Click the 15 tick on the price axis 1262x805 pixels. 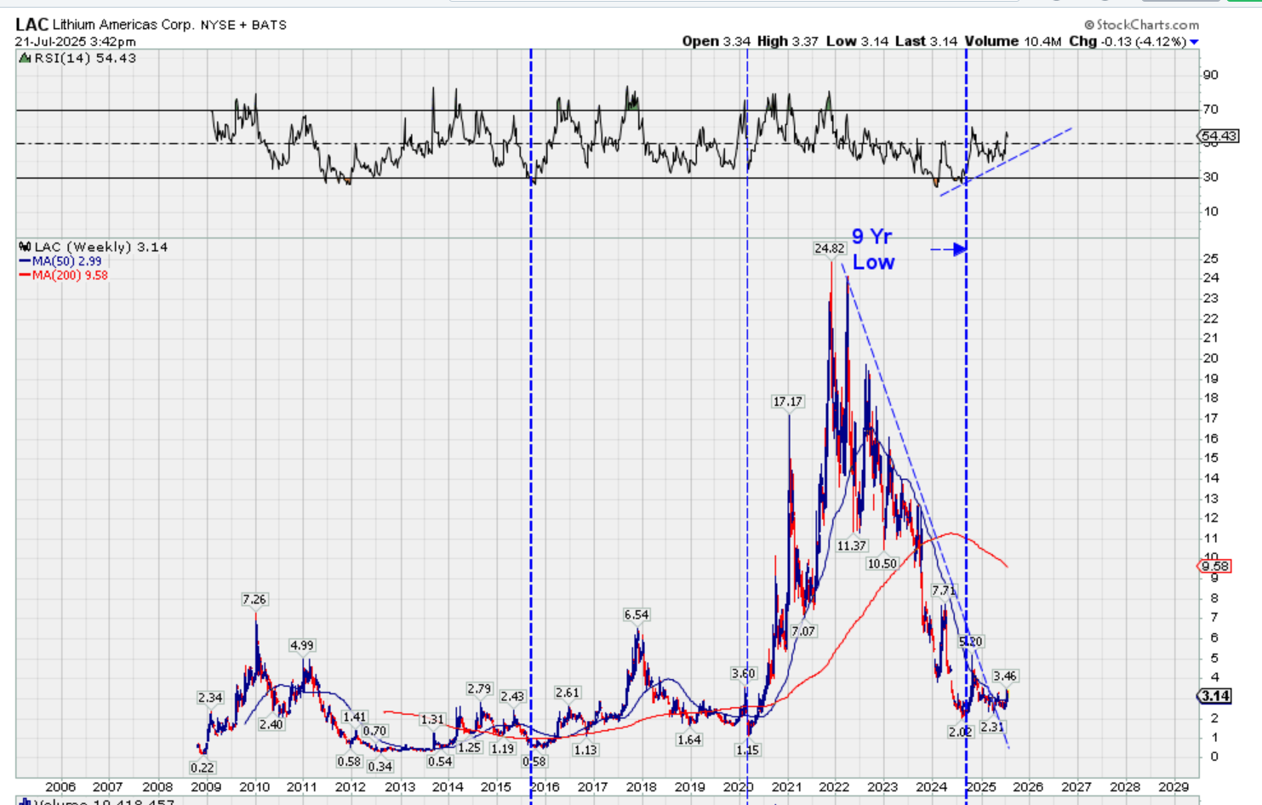[x=1210, y=458]
